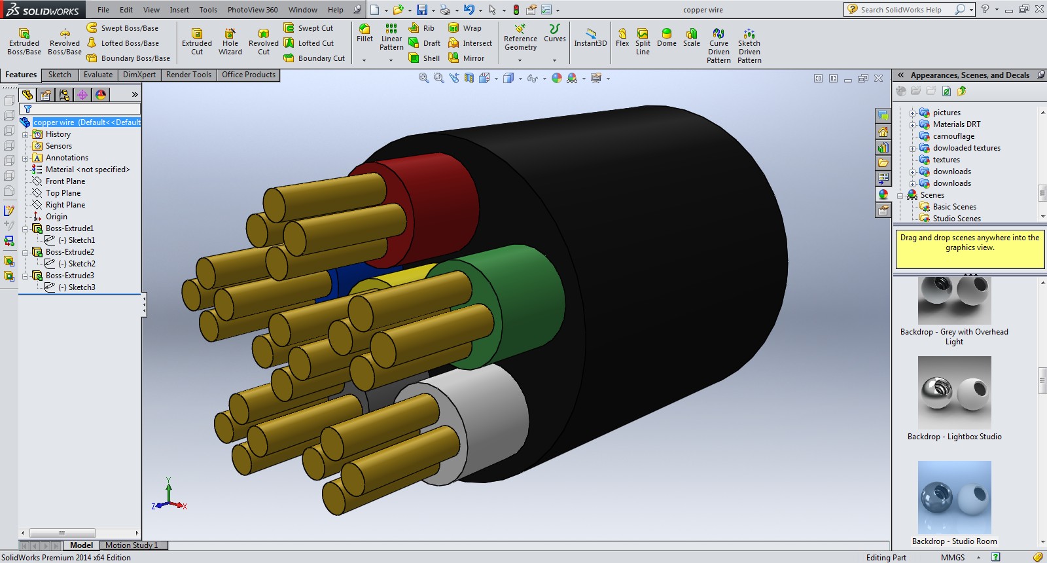The image size is (1047, 563).
Task: Select the Extruded Cut tool
Action: 197,42
